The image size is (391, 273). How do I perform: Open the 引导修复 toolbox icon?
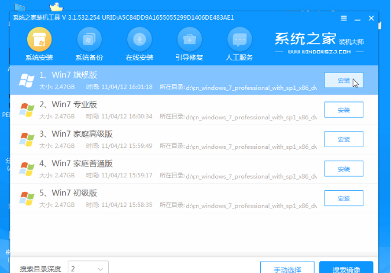tap(190, 39)
